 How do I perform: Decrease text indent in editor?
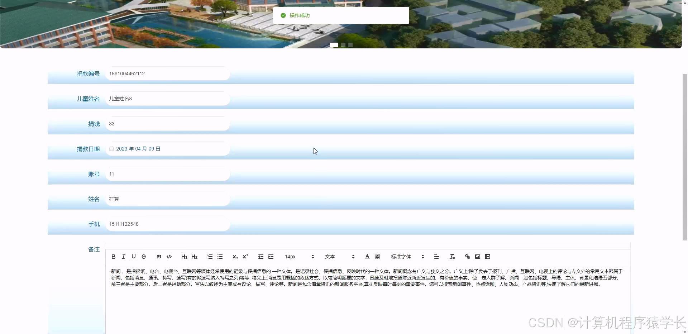(x=261, y=257)
